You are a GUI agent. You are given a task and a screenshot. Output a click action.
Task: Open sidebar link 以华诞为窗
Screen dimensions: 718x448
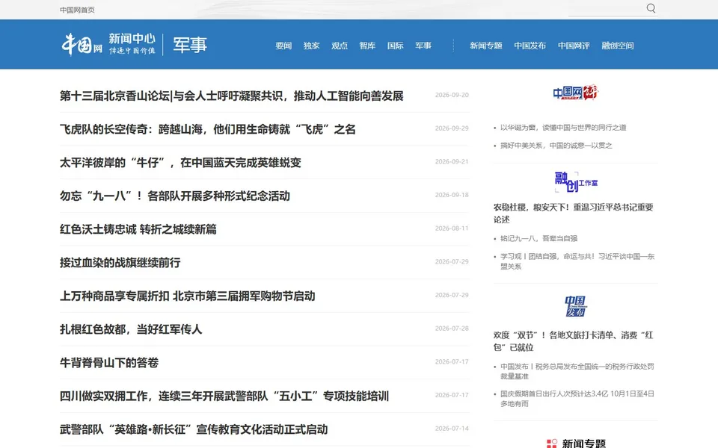click(563, 128)
